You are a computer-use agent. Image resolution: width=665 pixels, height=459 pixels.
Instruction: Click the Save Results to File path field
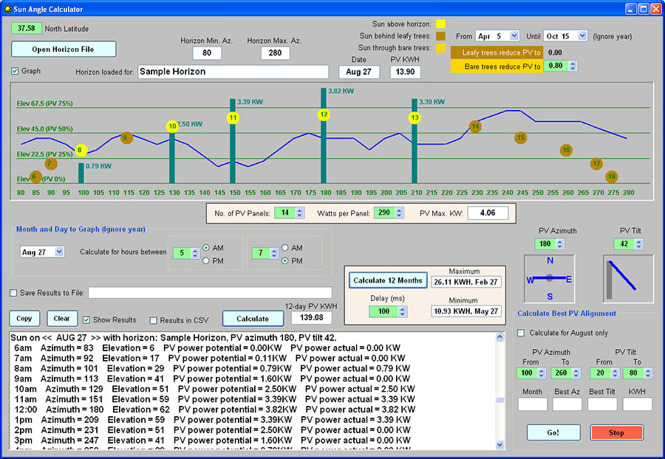(x=210, y=292)
